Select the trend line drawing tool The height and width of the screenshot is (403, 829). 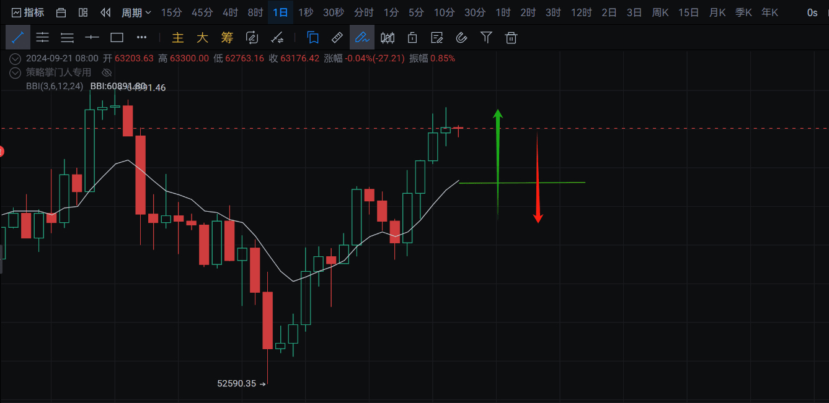[x=18, y=38]
